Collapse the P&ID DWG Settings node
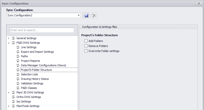The height and width of the screenshot is (110, 204). [9, 43]
